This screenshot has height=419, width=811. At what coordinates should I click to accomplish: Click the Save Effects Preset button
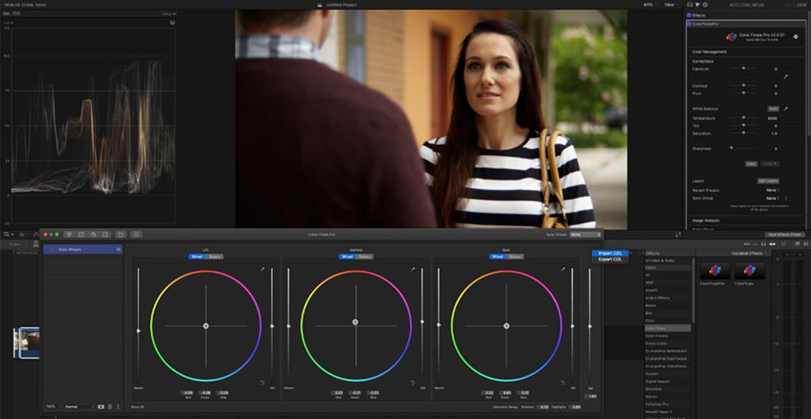click(x=784, y=235)
